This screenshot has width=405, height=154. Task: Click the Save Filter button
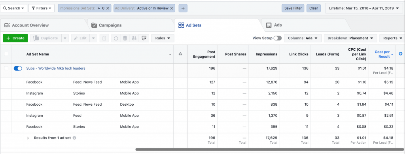coord(293,8)
